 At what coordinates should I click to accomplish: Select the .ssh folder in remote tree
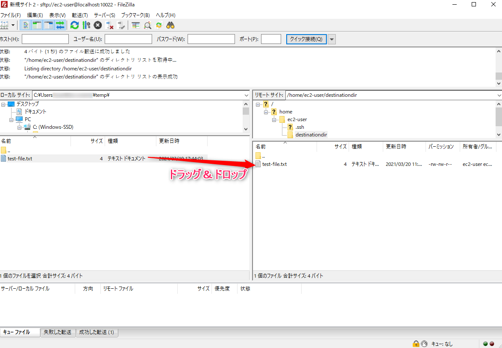pyautogui.click(x=299, y=127)
